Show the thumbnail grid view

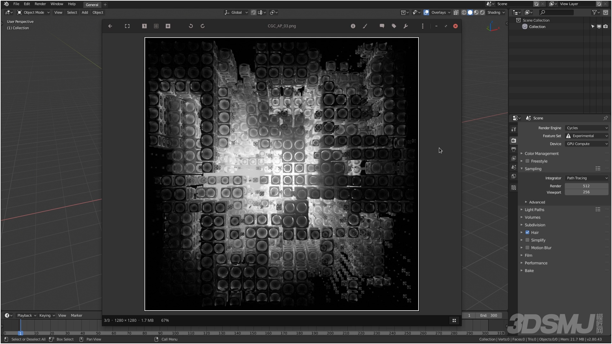click(x=454, y=320)
